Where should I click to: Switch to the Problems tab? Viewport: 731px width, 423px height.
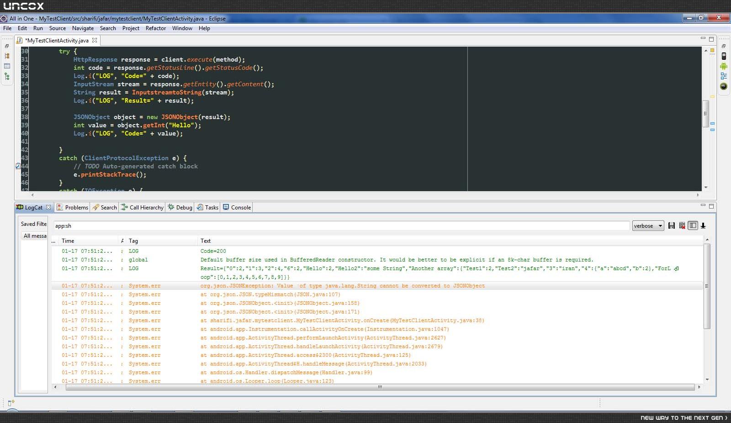pyautogui.click(x=72, y=207)
